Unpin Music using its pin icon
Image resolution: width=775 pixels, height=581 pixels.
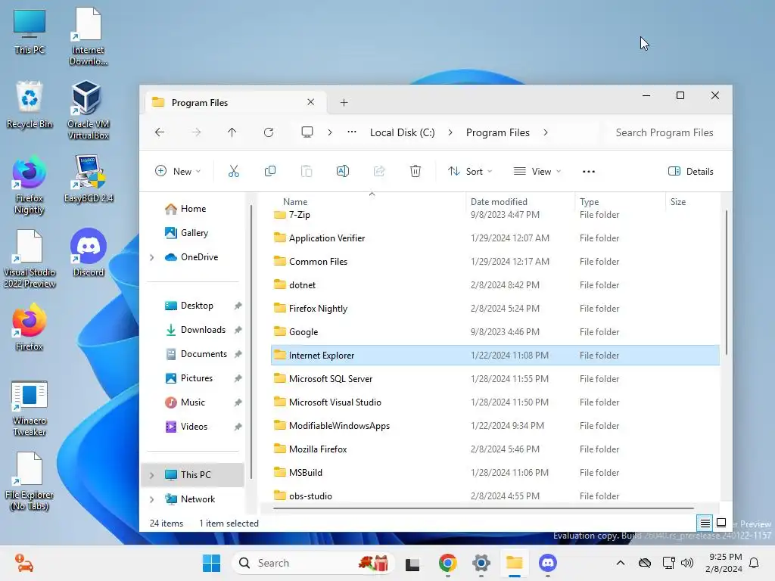[x=238, y=402]
